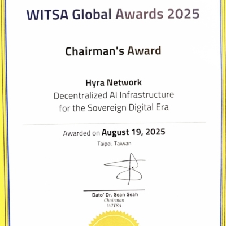The width and height of the screenshot is (226, 226).
Task: Click the gold seal at the bottom
Action: [114, 219]
